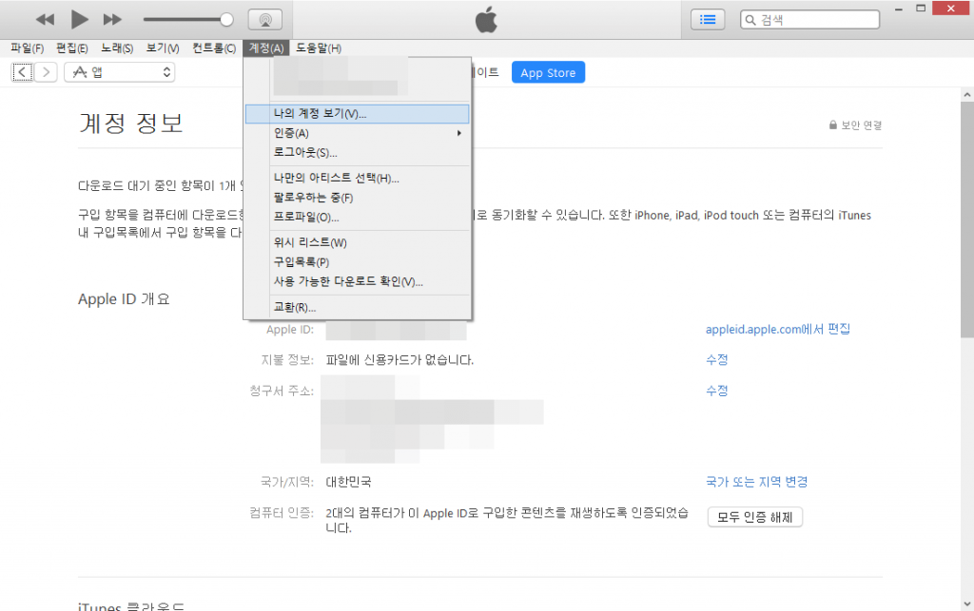
Task: Click the fast-forward next track button
Action: tap(112, 19)
